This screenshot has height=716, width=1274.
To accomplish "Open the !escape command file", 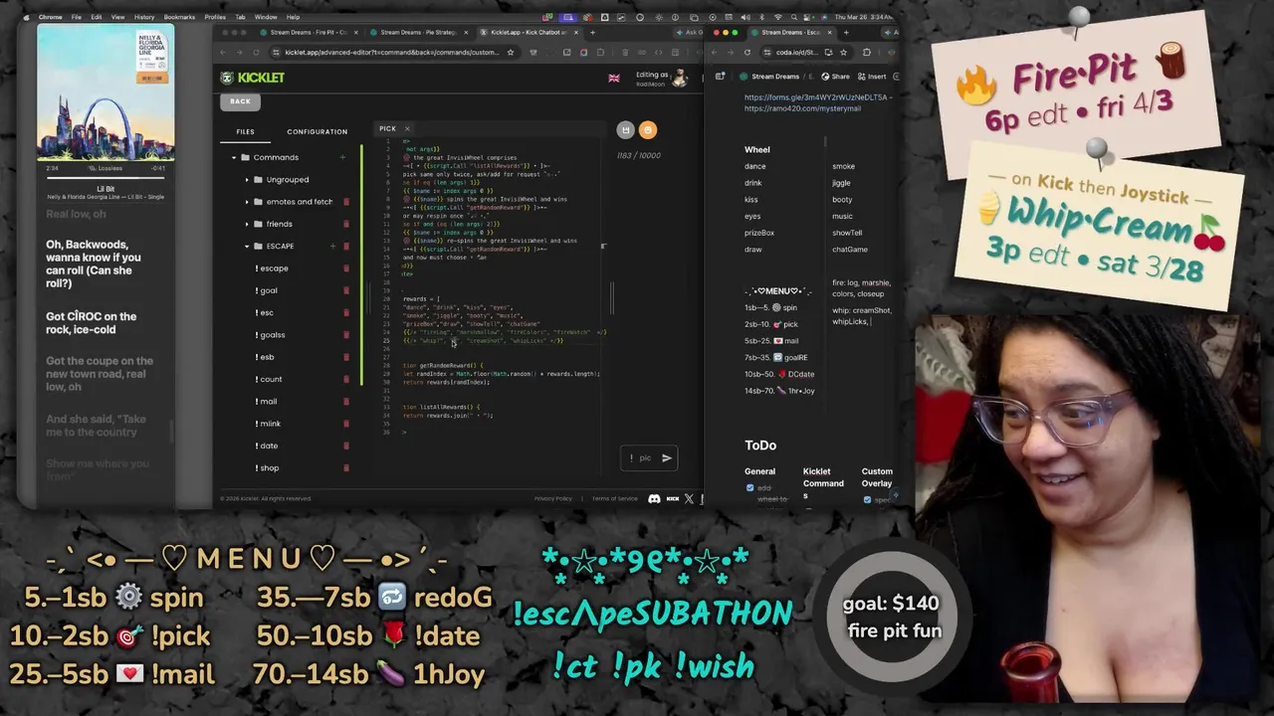I will point(272,268).
